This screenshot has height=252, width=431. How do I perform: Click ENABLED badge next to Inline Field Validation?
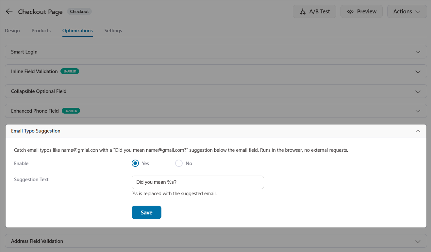pos(70,71)
